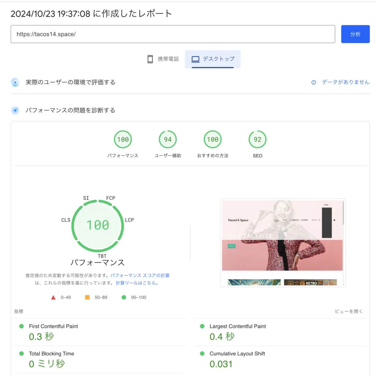Click the 0.031 CLS value

click(221, 364)
